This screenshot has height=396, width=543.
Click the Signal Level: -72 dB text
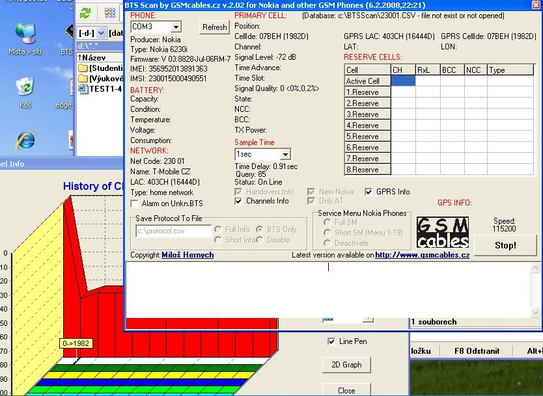(x=265, y=57)
